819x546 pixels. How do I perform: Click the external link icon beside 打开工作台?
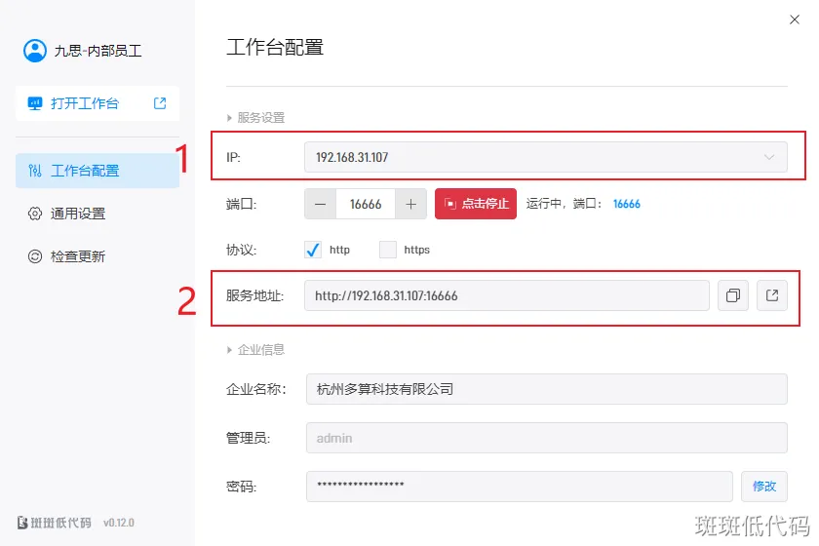pos(160,103)
